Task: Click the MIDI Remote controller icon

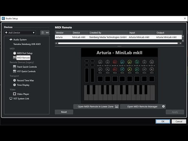Action: pyautogui.click(x=14, y=58)
